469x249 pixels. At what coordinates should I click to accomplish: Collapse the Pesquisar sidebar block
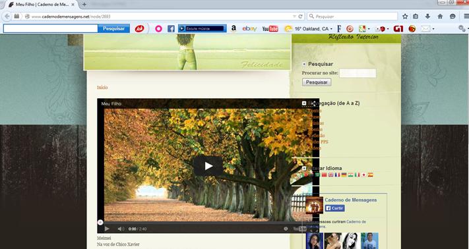point(304,64)
